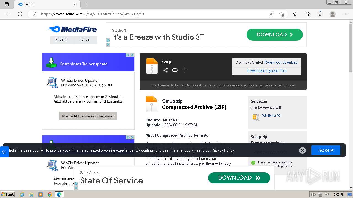Open AdChoices info on Studio 3T ad

[x=108, y=40]
